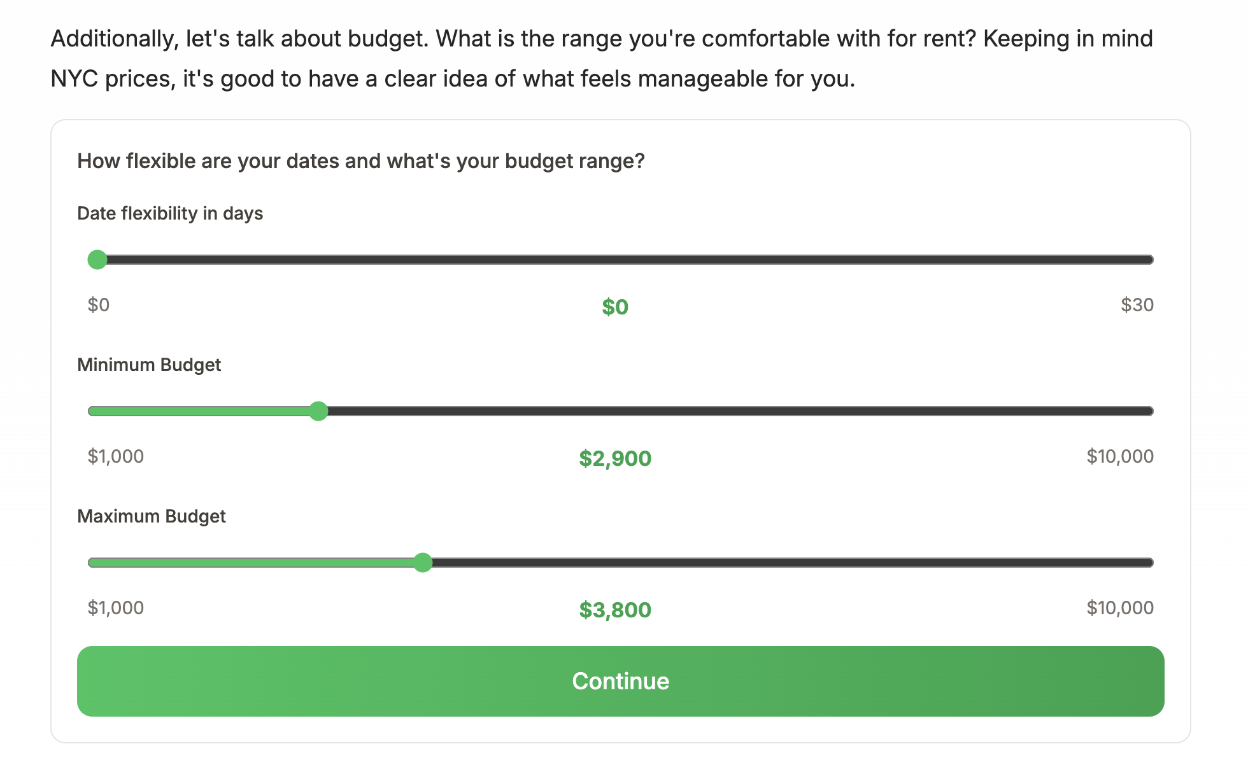The height and width of the screenshot is (765, 1248).
Task: Click the green $2,900 value label
Action: coord(615,458)
